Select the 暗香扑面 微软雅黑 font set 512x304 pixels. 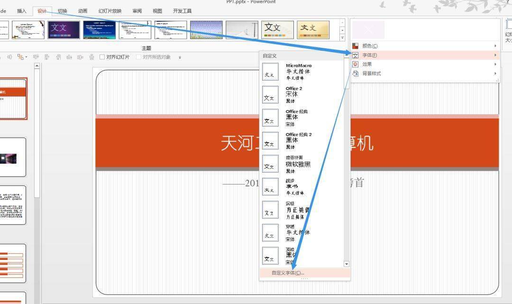pyautogui.click(x=302, y=164)
